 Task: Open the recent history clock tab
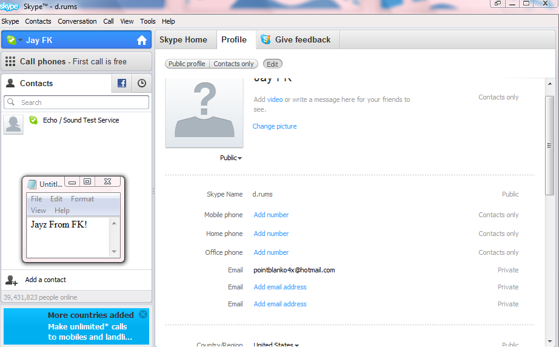142,83
